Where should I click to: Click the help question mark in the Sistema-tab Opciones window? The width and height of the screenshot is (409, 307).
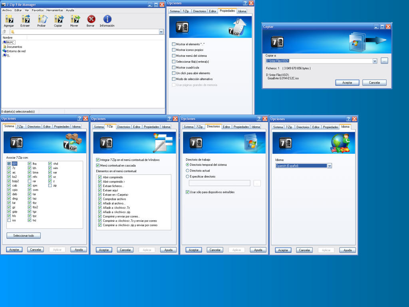(x=79, y=118)
